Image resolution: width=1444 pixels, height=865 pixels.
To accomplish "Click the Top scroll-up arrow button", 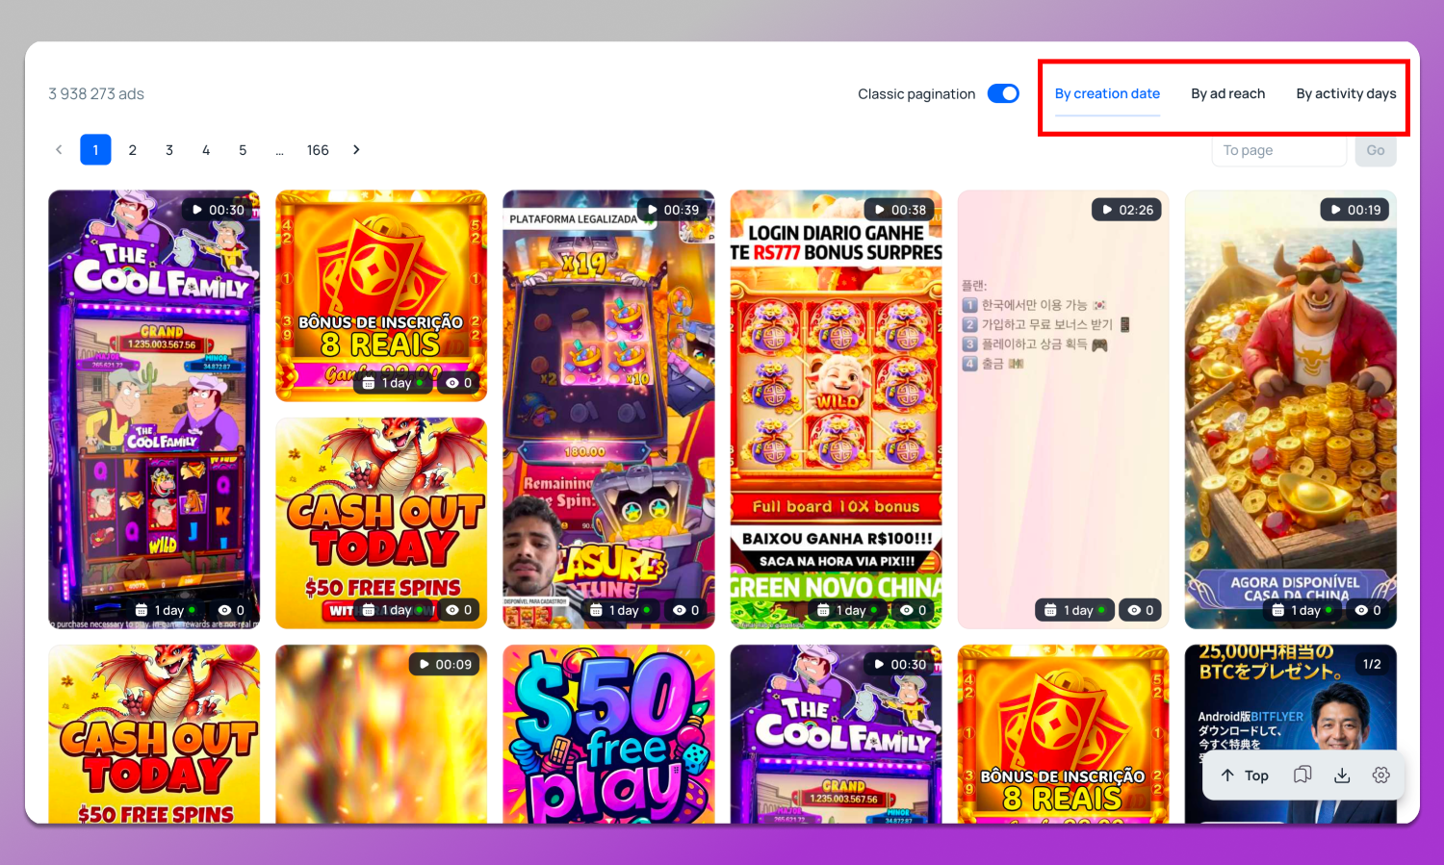I will click(1245, 776).
